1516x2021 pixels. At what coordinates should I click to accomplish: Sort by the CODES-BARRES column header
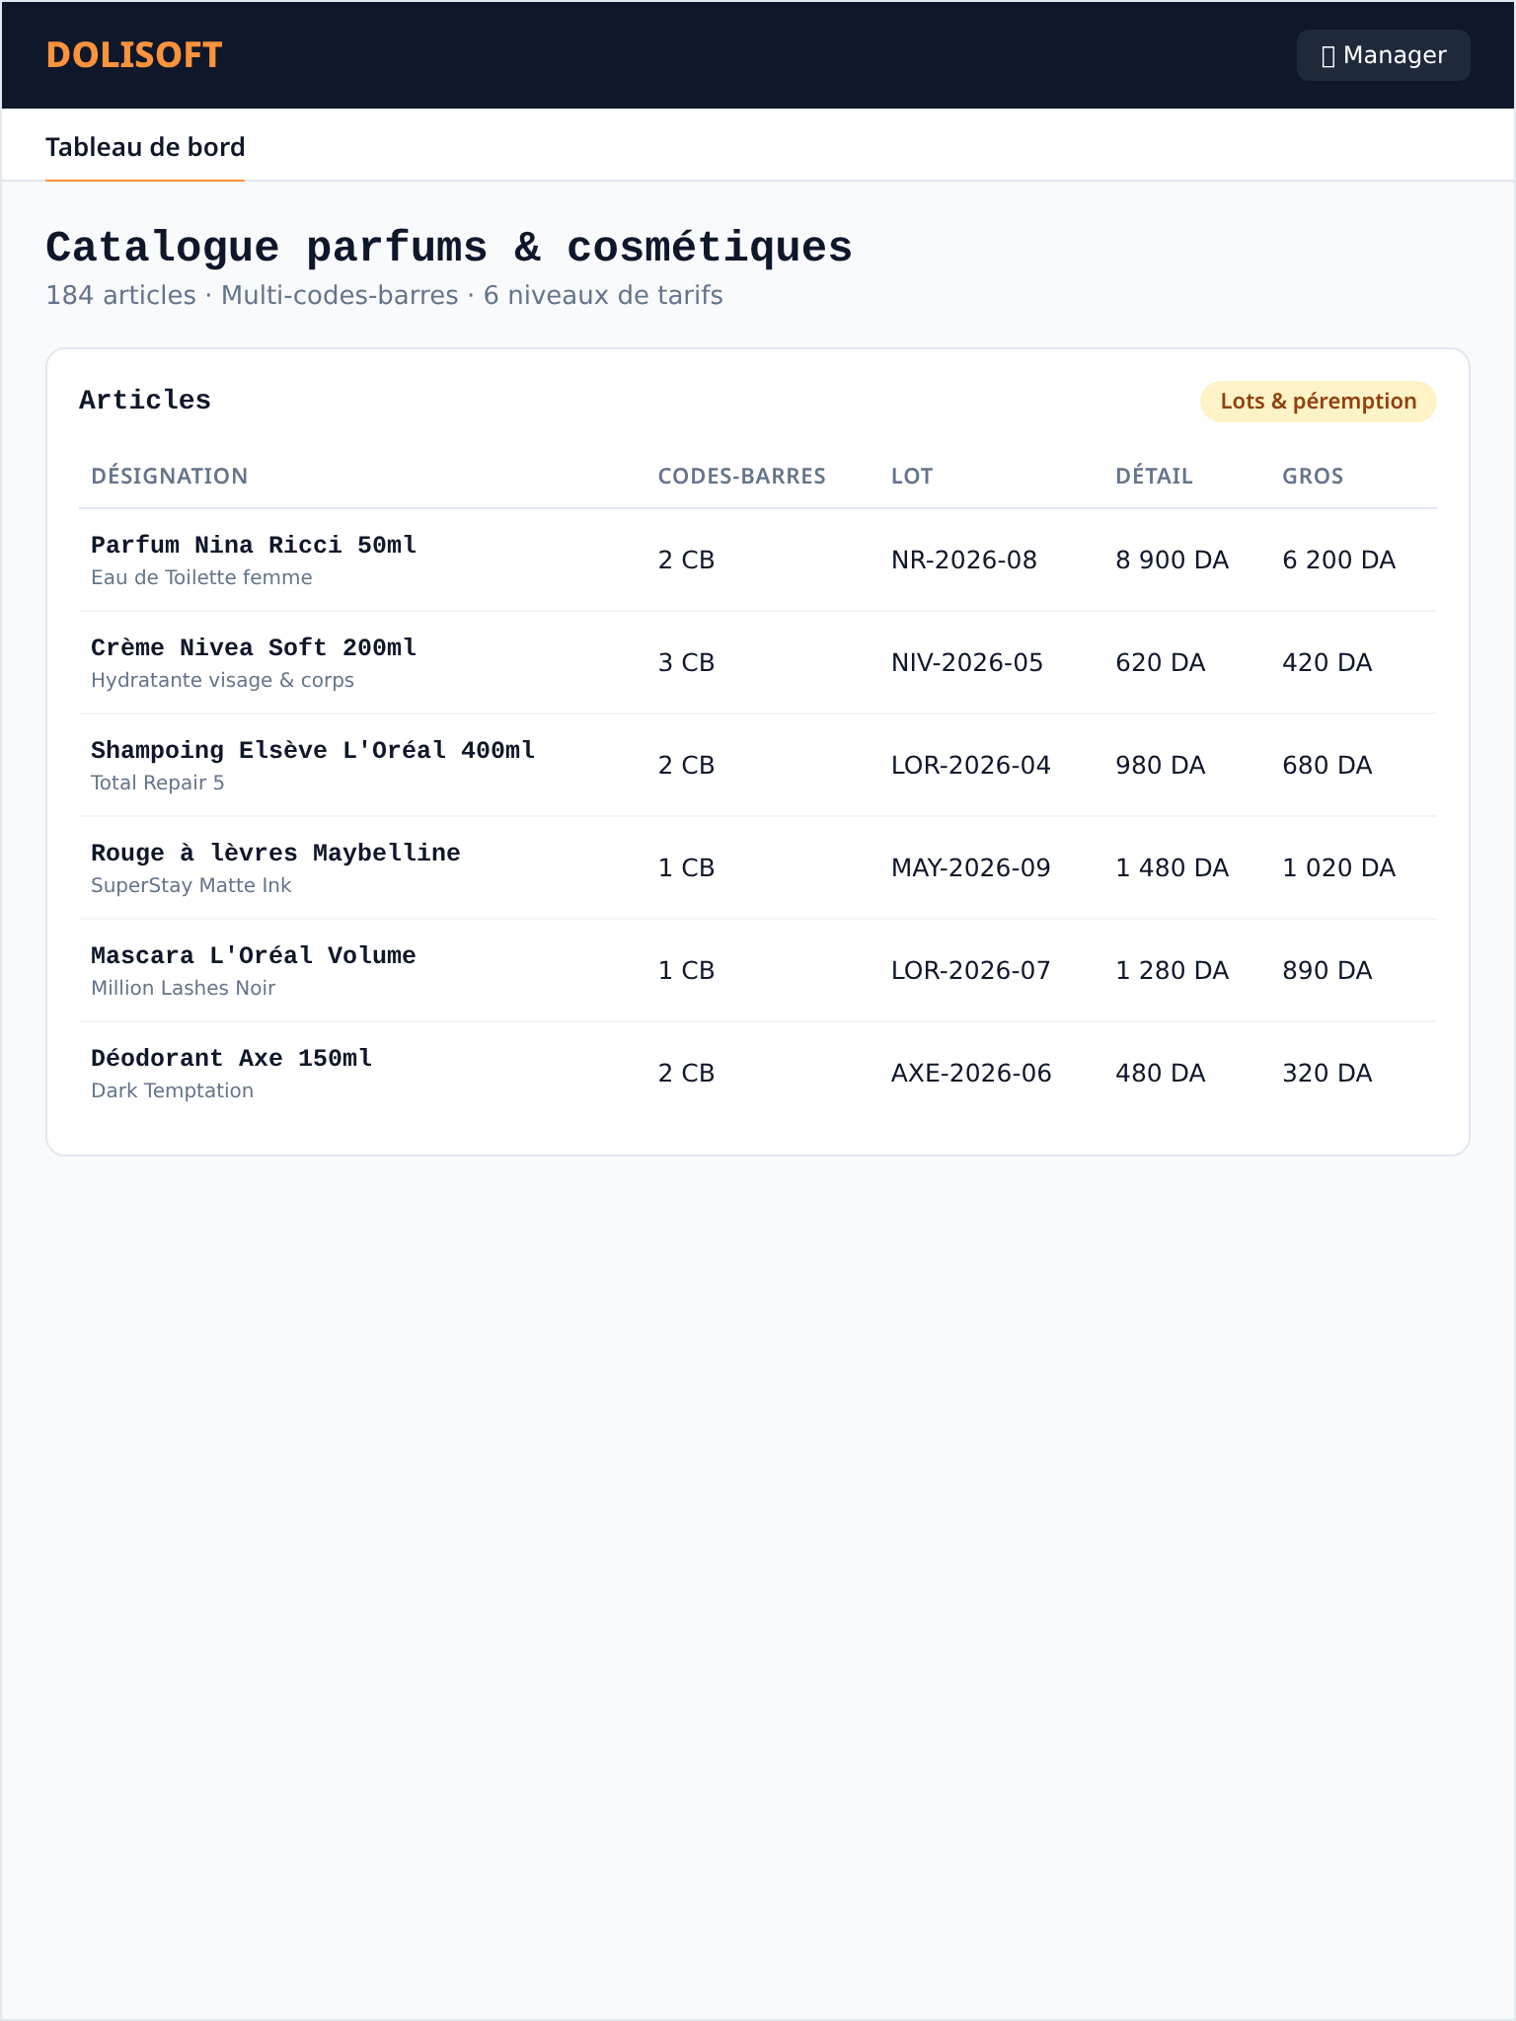pos(741,476)
